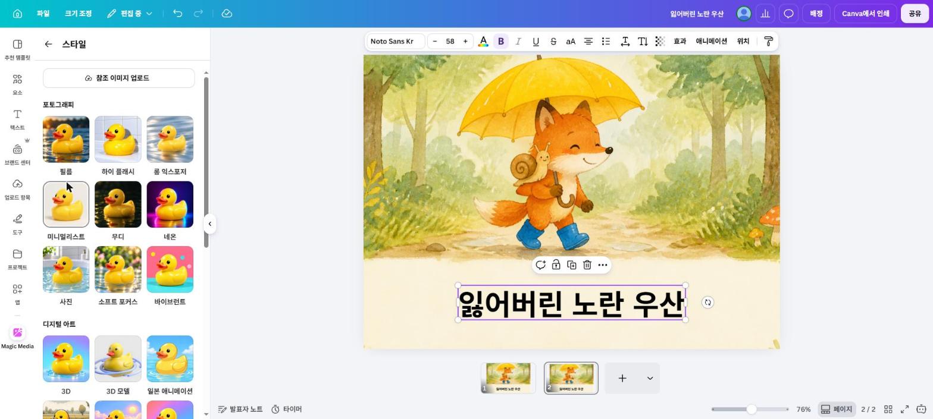Open 애니메이션 options

[711, 41]
